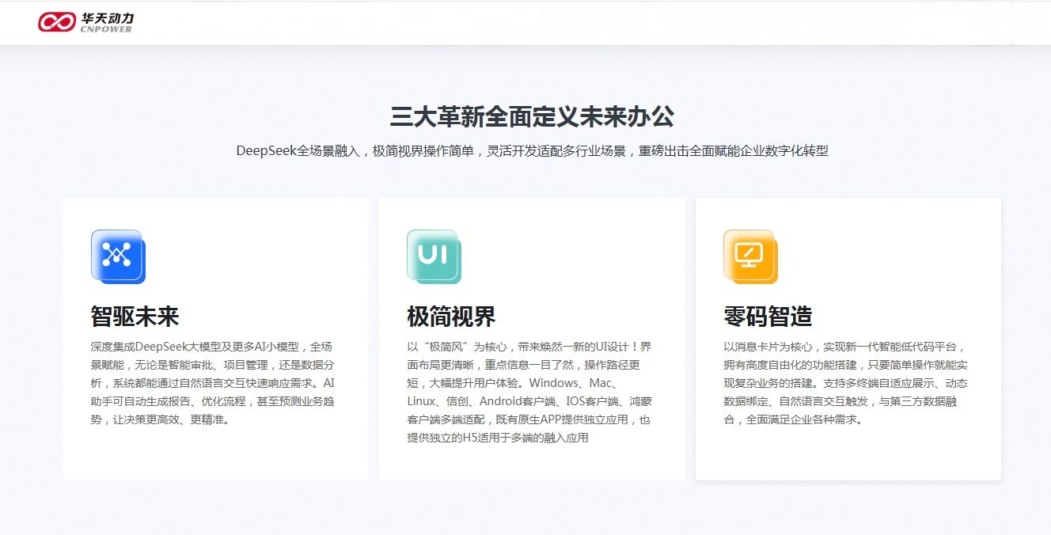Image resolution: width=1051 pixels, height=535 pixels.
Task: Click the red infinity CNPOWER logo icon
Action: click(56, 22)
